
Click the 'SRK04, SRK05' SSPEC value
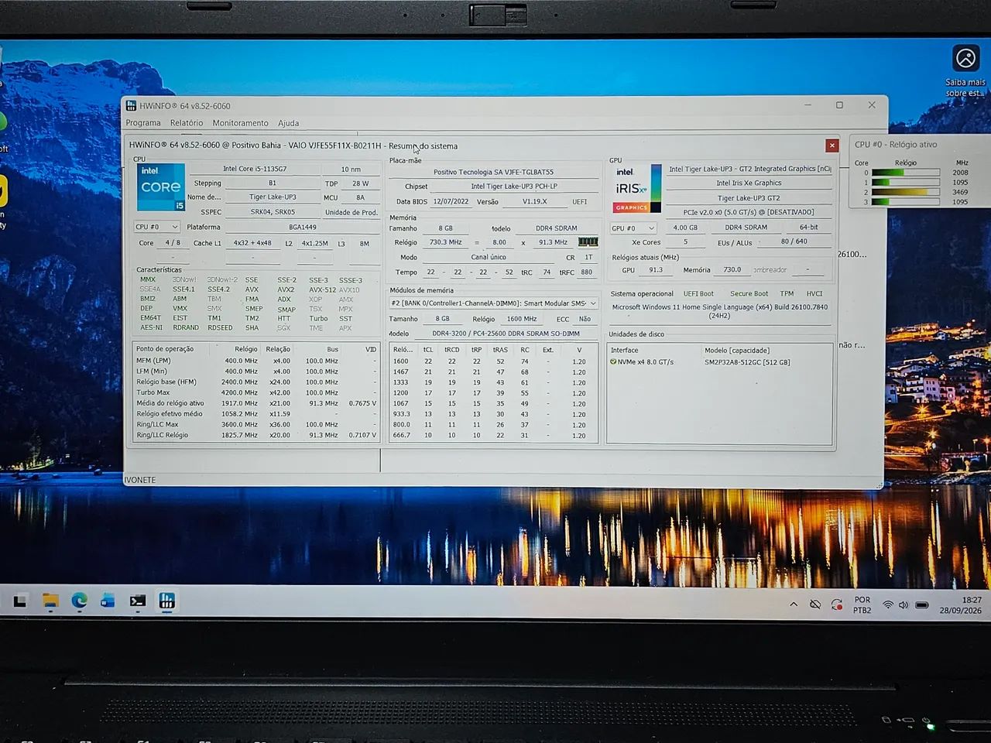tap(273, 212)
